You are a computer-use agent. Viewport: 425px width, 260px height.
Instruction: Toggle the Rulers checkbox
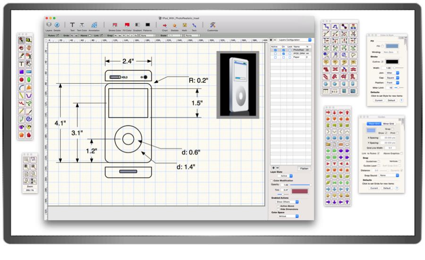click(x=58, y=35)
